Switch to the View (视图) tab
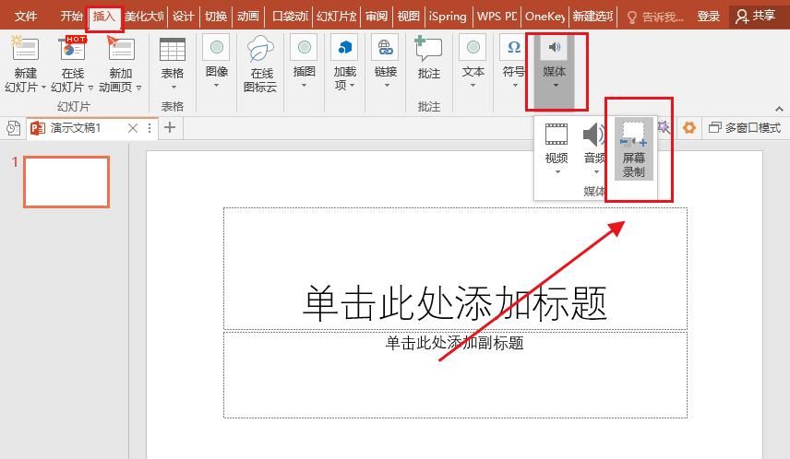This screenshot has width=790, height=459. [x=408, y=17]
